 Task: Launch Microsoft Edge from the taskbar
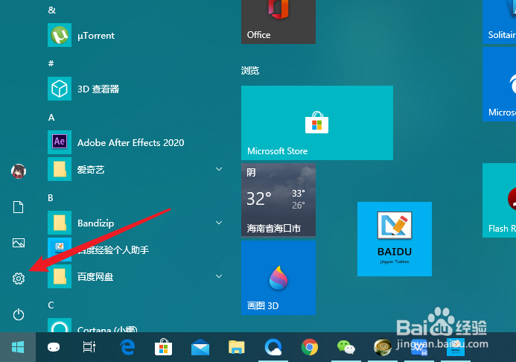(x=127, y=347)
